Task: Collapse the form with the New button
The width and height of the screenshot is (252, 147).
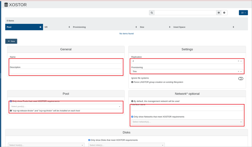Action: click(x=11, y=41)
